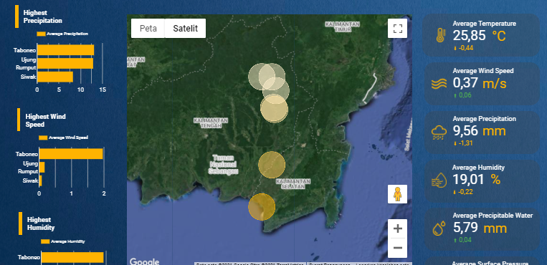Click the Ujung Rumput precipitation bar
This screenshot has width=547, height=265.
coord(65,64)
